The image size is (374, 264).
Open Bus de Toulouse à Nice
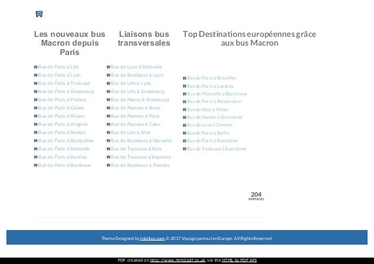pos(136,149)
